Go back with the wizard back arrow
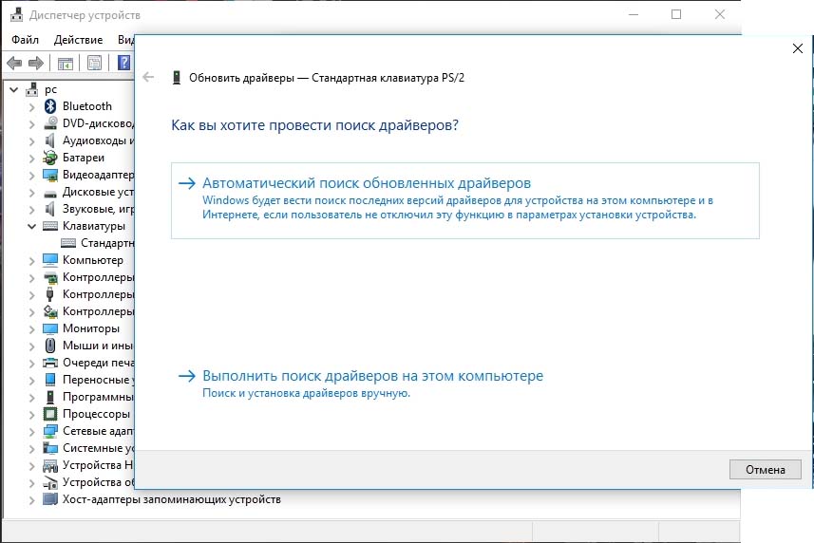Viewport: 814px width, 543px height. click(x=148, y=77)
